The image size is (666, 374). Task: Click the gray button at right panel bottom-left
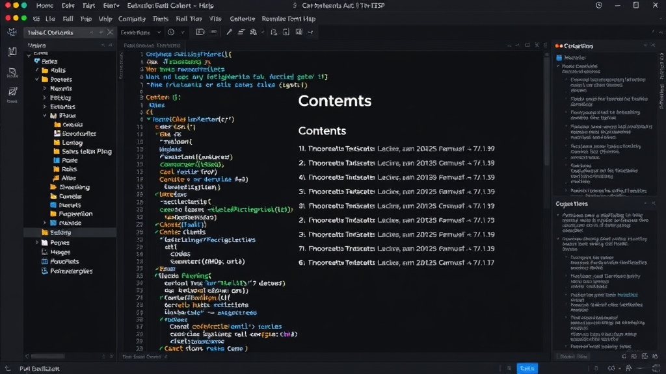[x=574, y=356]
